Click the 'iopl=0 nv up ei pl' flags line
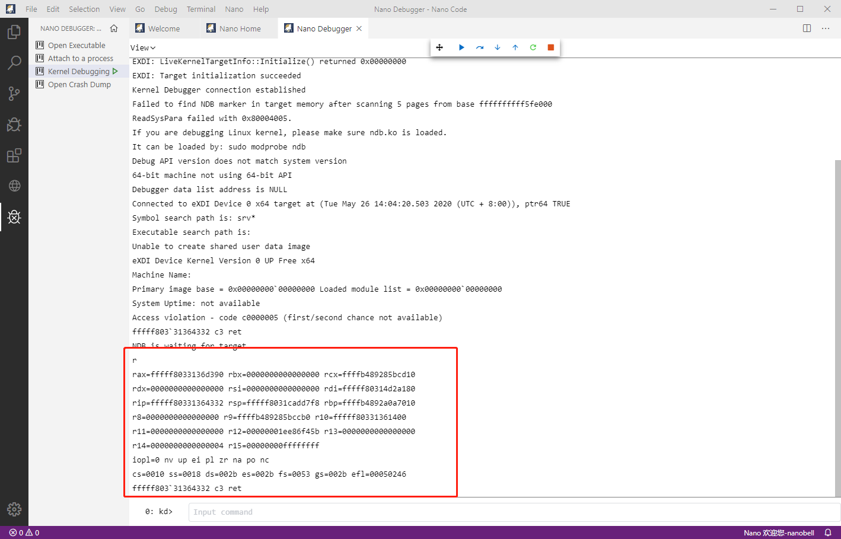The height and width of the screenshot is (539, 841). coord(200,460)
